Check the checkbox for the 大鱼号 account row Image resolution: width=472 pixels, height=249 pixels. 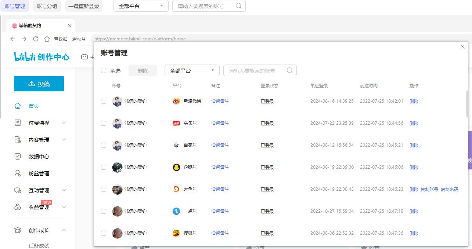coord(103,189)
